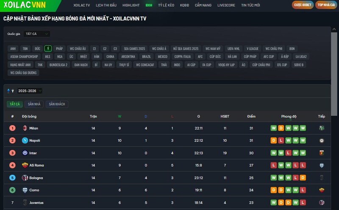
Task: Click the Napoli team logo
Action: point(25,140)
